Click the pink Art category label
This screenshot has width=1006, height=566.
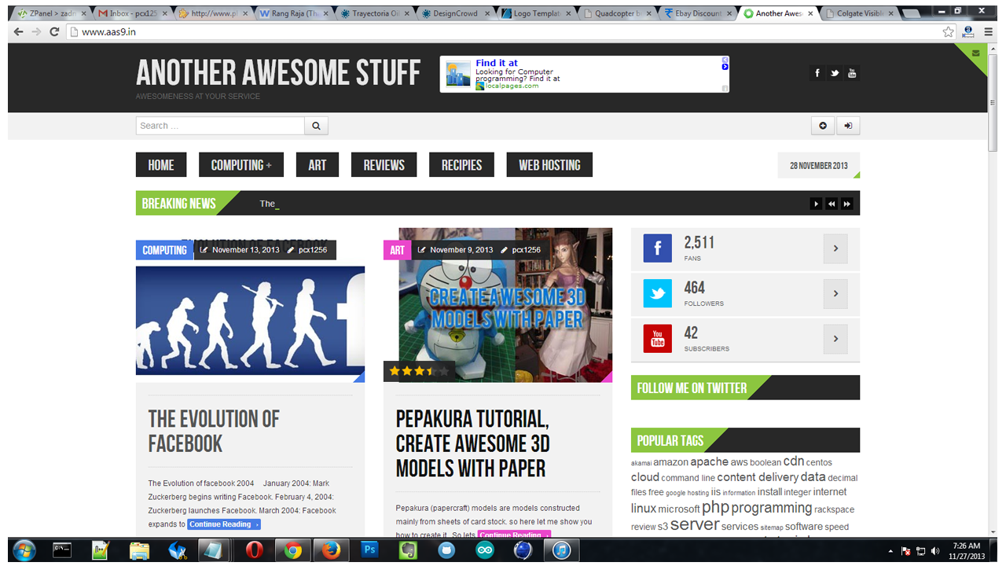click(397, 250)
